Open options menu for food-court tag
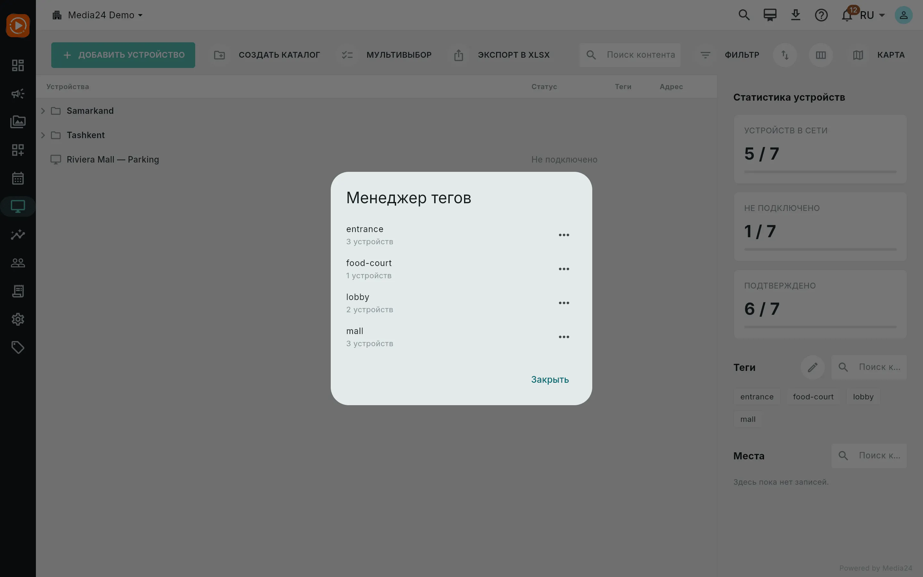Screen dimensions: 923x577 tap(564, 269)
